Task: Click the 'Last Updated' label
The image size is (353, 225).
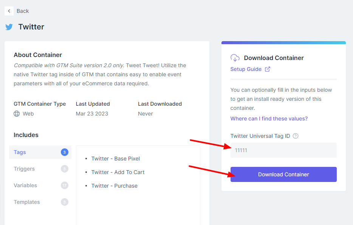Action: 93,104
